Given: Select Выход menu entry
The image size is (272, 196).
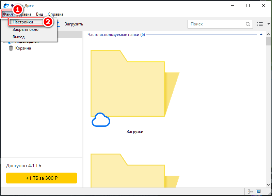Looking at the screenshot, I should pos(19,37).
